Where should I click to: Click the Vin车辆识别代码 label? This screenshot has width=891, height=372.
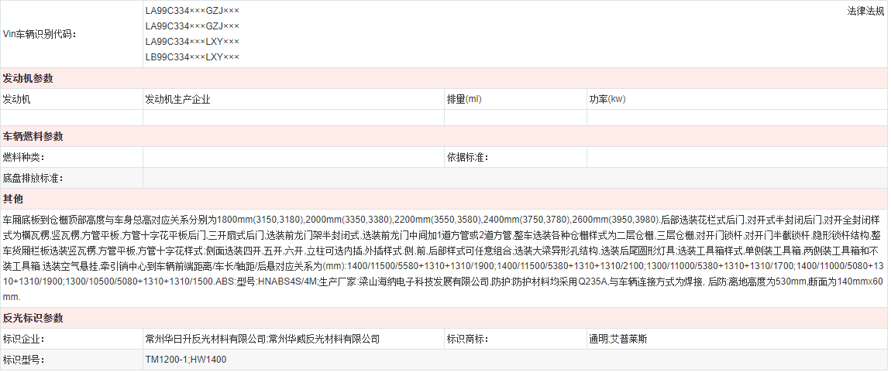pyautogui.click(x=40, y=34)
